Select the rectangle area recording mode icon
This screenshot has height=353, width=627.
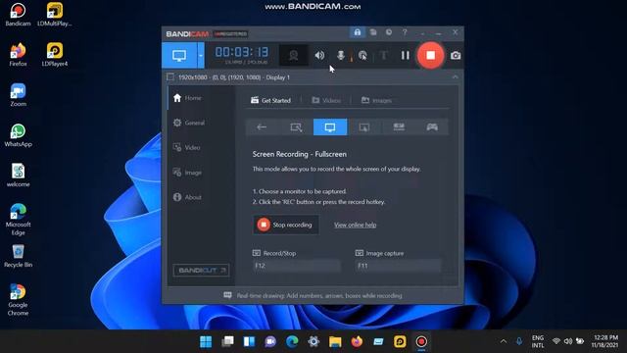[296, 127]
